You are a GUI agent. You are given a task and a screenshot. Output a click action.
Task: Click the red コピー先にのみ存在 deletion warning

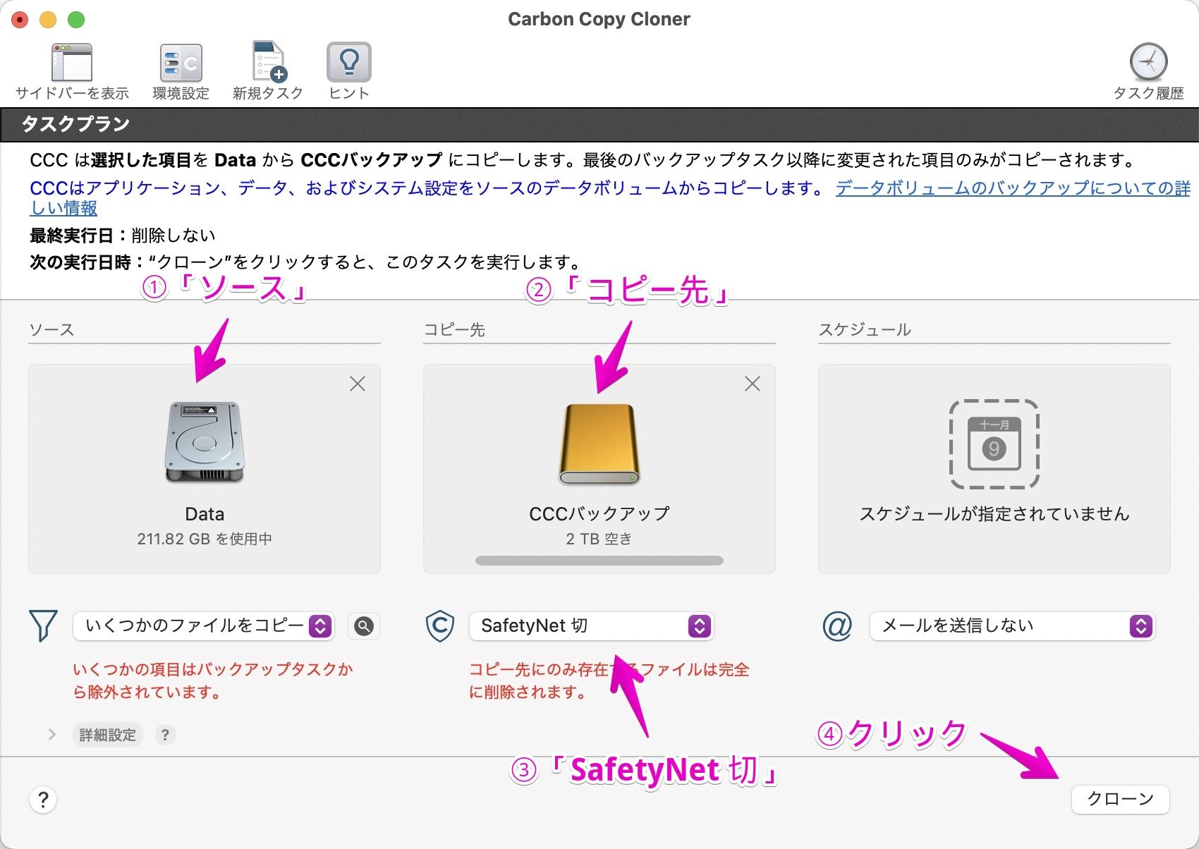coord(609,680)
